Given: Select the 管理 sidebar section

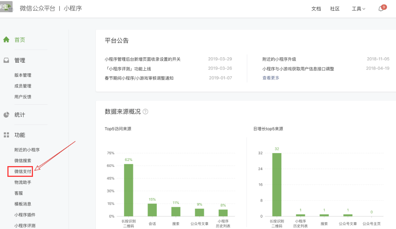Looking at the screenshot, I should [20, 60].
